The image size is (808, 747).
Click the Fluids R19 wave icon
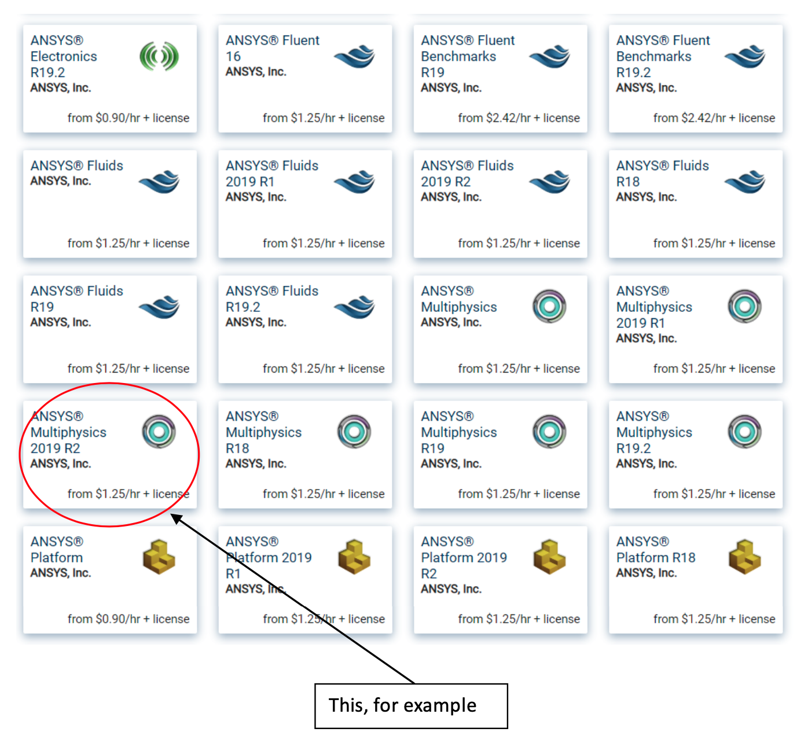tap(159, 307)
